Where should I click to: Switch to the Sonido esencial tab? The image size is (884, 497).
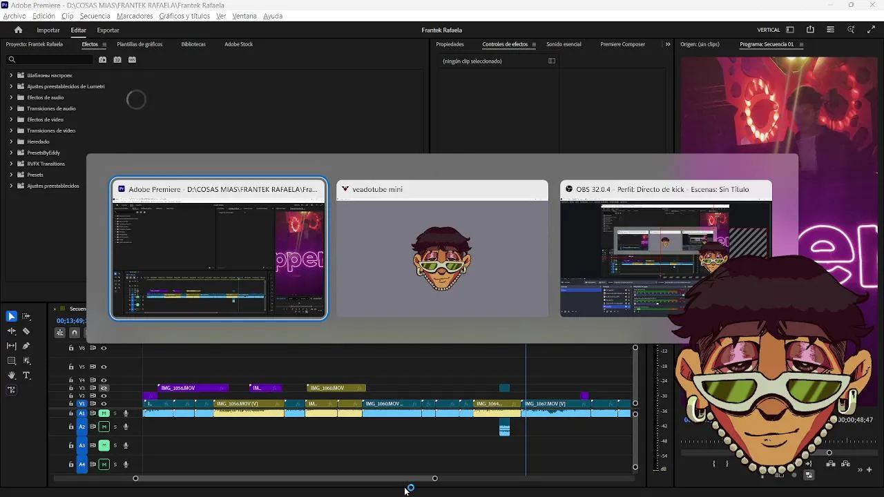(564, 44)
